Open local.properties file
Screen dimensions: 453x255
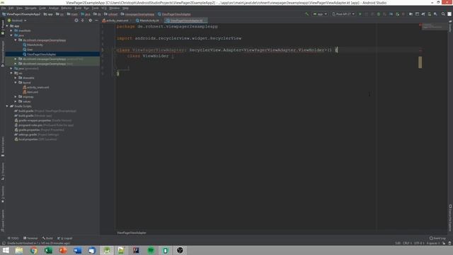click(x=35, y=139)
